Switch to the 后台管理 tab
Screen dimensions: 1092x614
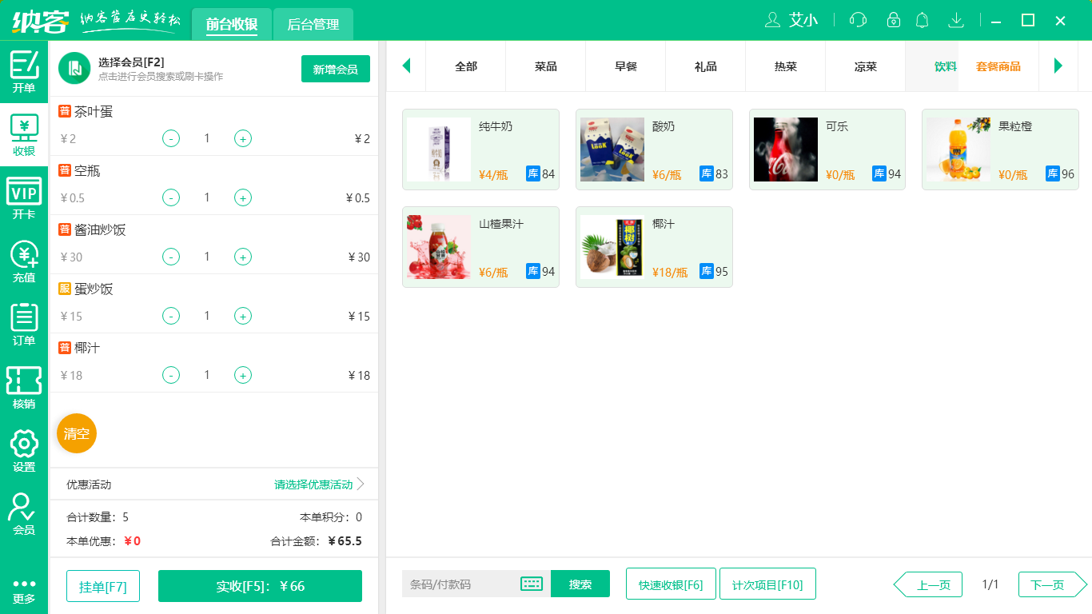(x=313, y=24)
